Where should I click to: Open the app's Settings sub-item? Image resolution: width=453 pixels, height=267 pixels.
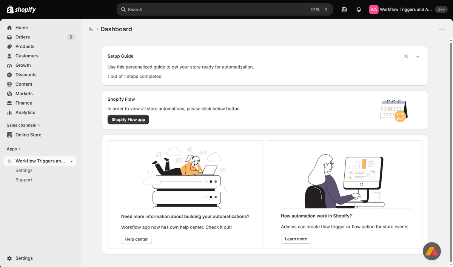tap(24, 170)
